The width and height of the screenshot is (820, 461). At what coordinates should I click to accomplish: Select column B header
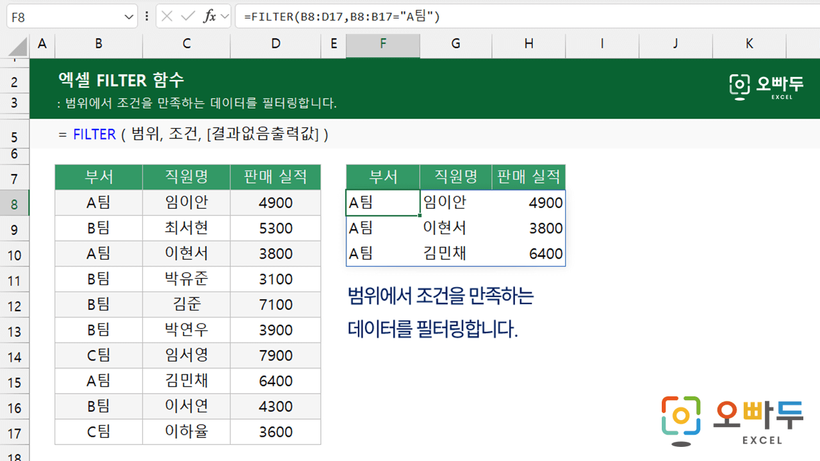click(99, 44)
